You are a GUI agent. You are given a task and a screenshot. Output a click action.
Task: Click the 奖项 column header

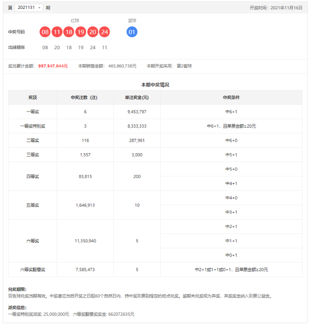click(33, 97)
